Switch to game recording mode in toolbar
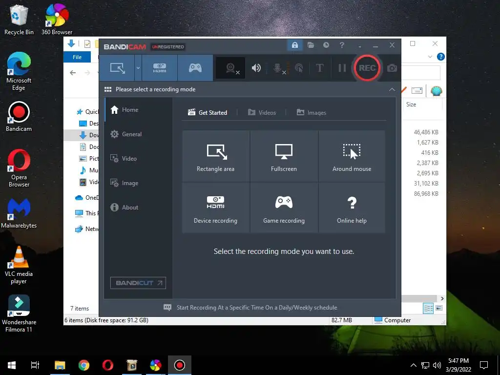Screen dimensions: 500x375 click(195, 68)
